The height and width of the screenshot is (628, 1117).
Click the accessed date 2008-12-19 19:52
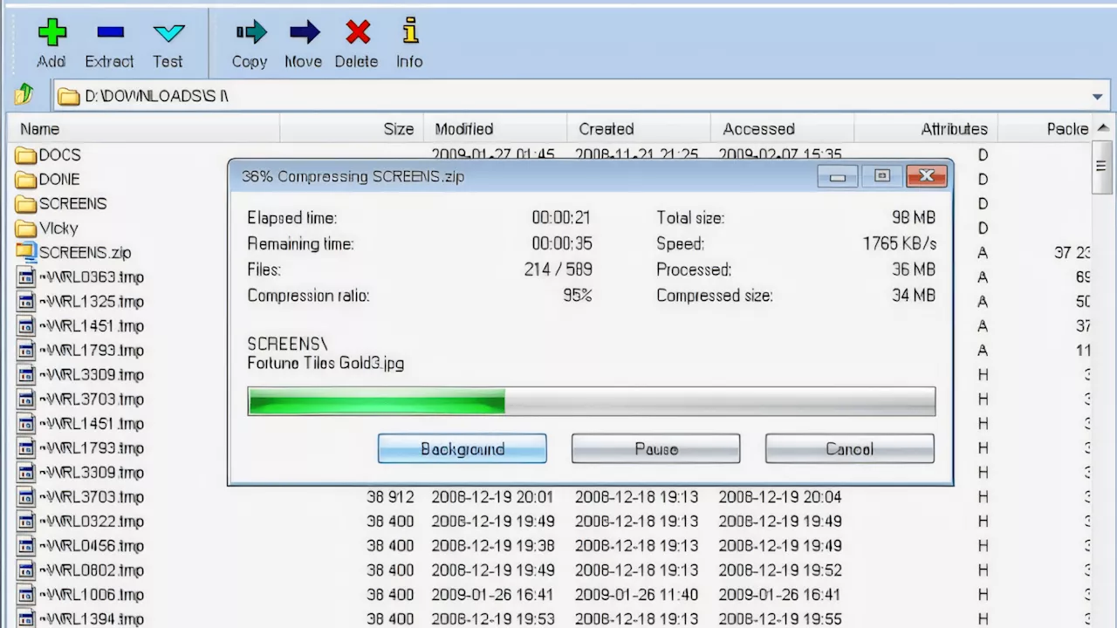[780, 570]
